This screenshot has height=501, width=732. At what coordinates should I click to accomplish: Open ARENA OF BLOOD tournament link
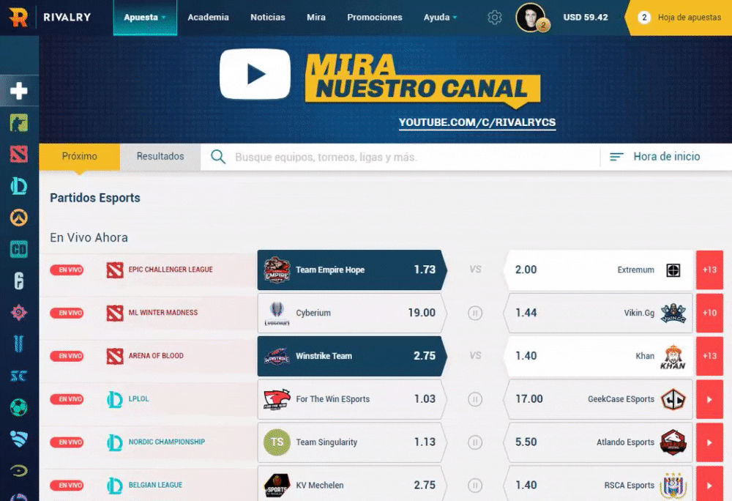click(x=156, y=356)
